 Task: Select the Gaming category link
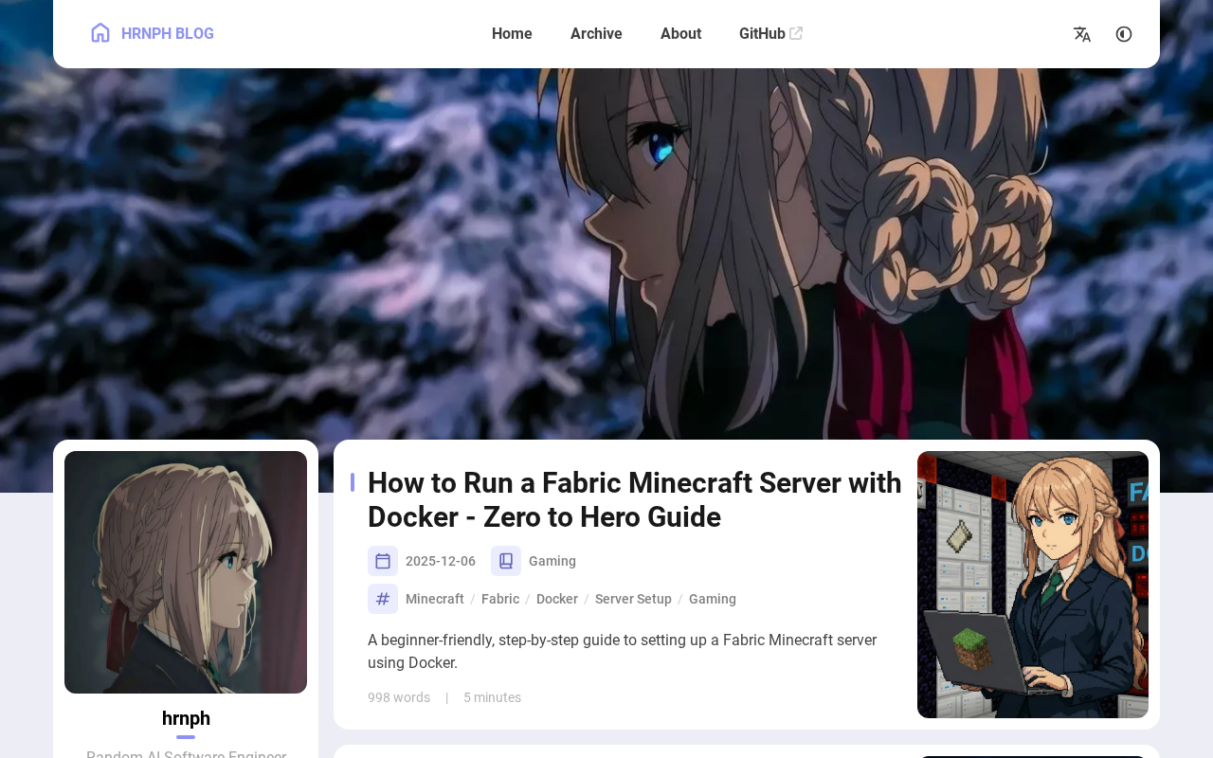click(552, 561)
